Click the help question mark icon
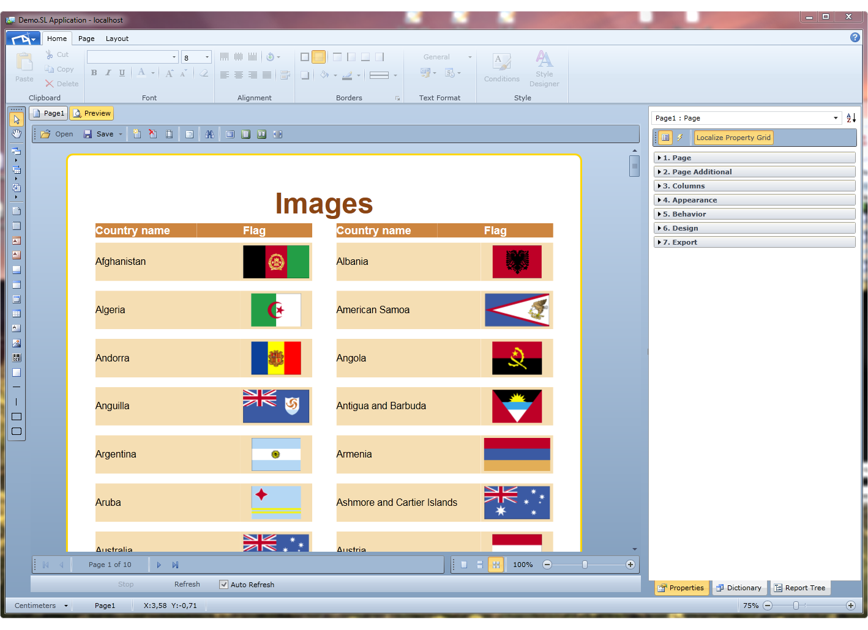The height and width of the screenshot is (630, 868). [x=855, y=37]
